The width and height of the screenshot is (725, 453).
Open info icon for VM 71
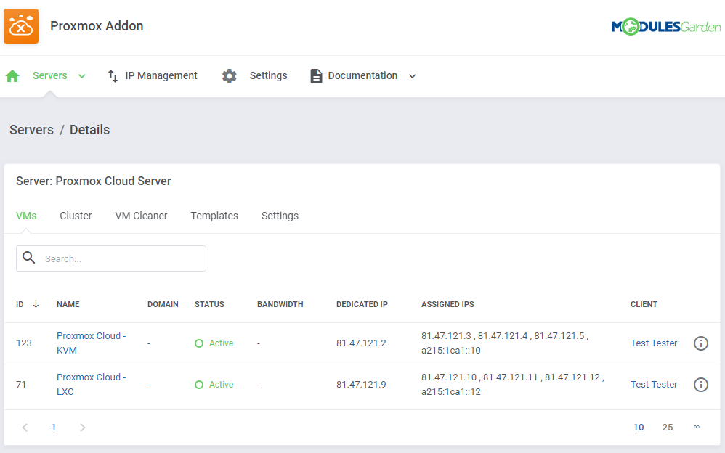coord(700,385)
